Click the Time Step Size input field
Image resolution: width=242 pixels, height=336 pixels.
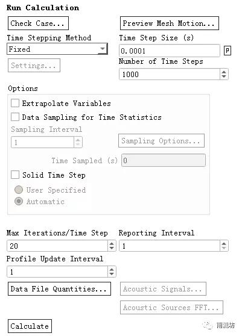click(170, 51)
